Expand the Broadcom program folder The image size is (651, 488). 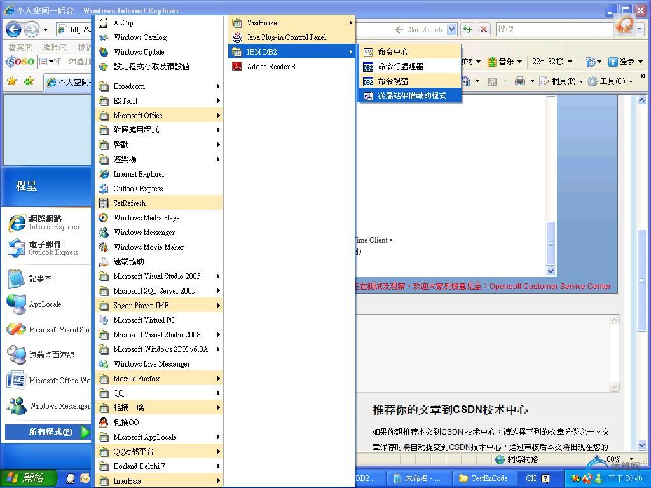click(159, 86)
